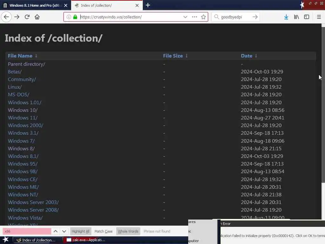The image size is (325, 244).
Task: Open the Windows 8.1/ folder
Action: point(23,156)
